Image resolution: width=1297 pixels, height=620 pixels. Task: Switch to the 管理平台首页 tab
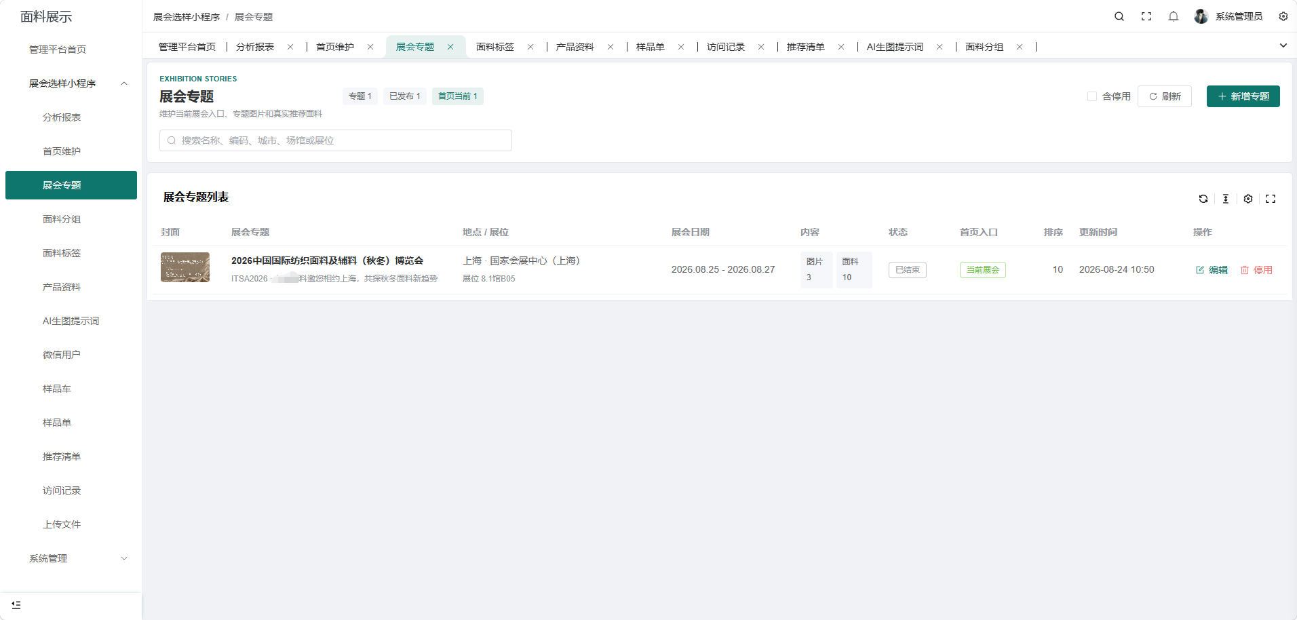coord(187,47)
